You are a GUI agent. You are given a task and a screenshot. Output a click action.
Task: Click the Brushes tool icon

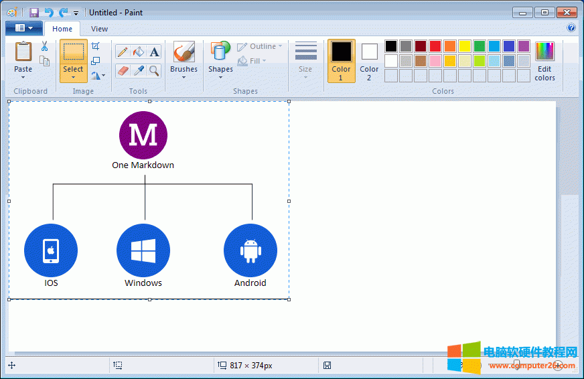[184, 52]
